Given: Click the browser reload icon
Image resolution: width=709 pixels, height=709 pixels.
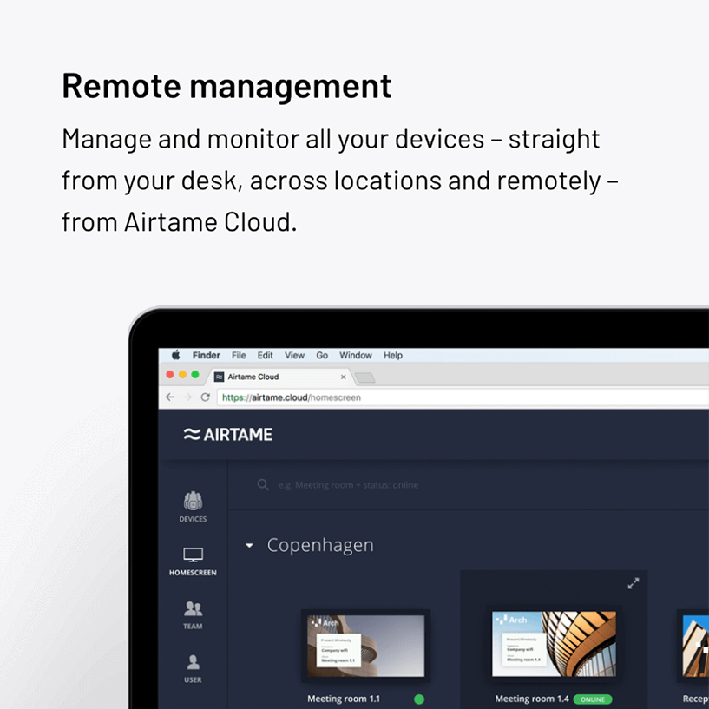Looking at the screenshot, I should pos(206,397).
